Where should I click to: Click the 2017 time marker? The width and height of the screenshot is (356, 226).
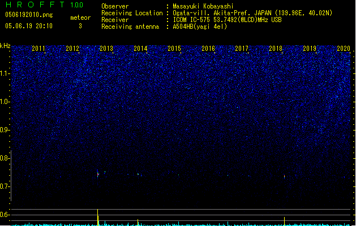click(x=242, y=49)
